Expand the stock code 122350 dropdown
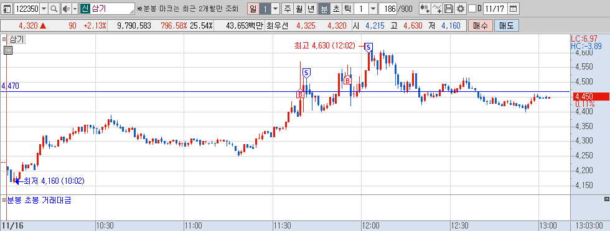Viewport: 610px width, 231px height. 44,8
